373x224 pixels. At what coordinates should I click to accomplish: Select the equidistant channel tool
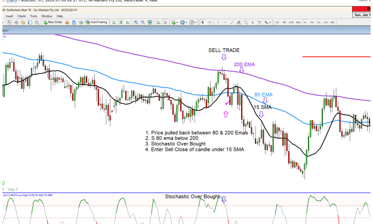click(239, 22)
